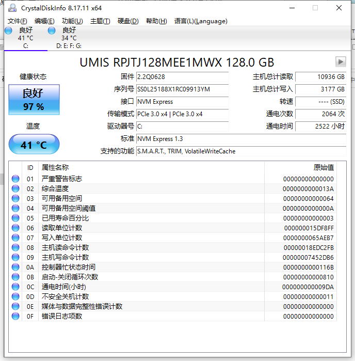Click the status orb for row 02 综合温度
The height and width of the screenshot is (361, 355).
tap(15, 189)
